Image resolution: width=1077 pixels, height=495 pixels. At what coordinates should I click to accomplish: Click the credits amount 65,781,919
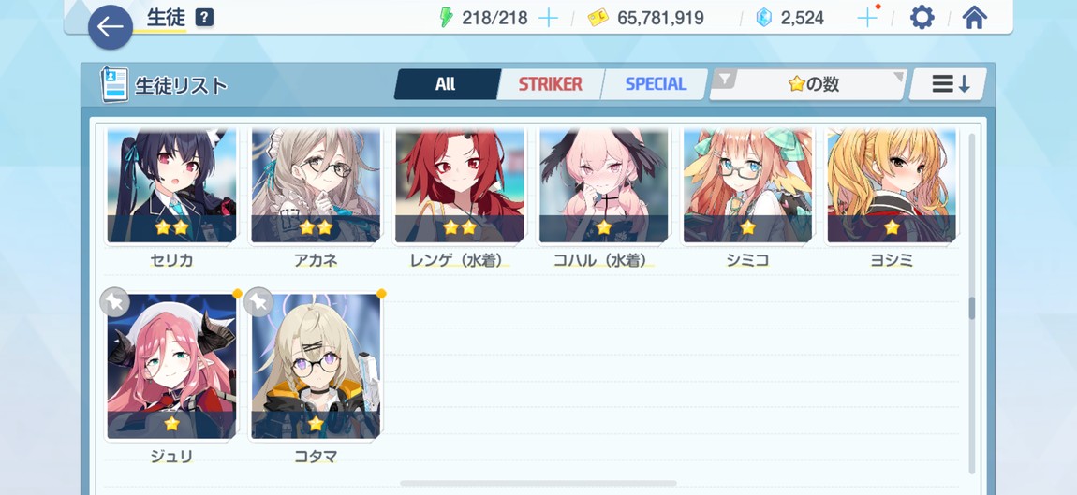[660, 18]
